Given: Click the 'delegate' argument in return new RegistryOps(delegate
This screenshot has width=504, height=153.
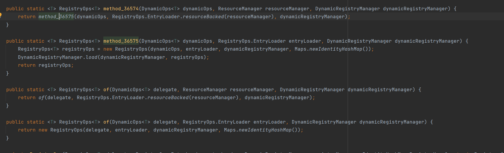Looking at the screenshot, I should 97,130.
